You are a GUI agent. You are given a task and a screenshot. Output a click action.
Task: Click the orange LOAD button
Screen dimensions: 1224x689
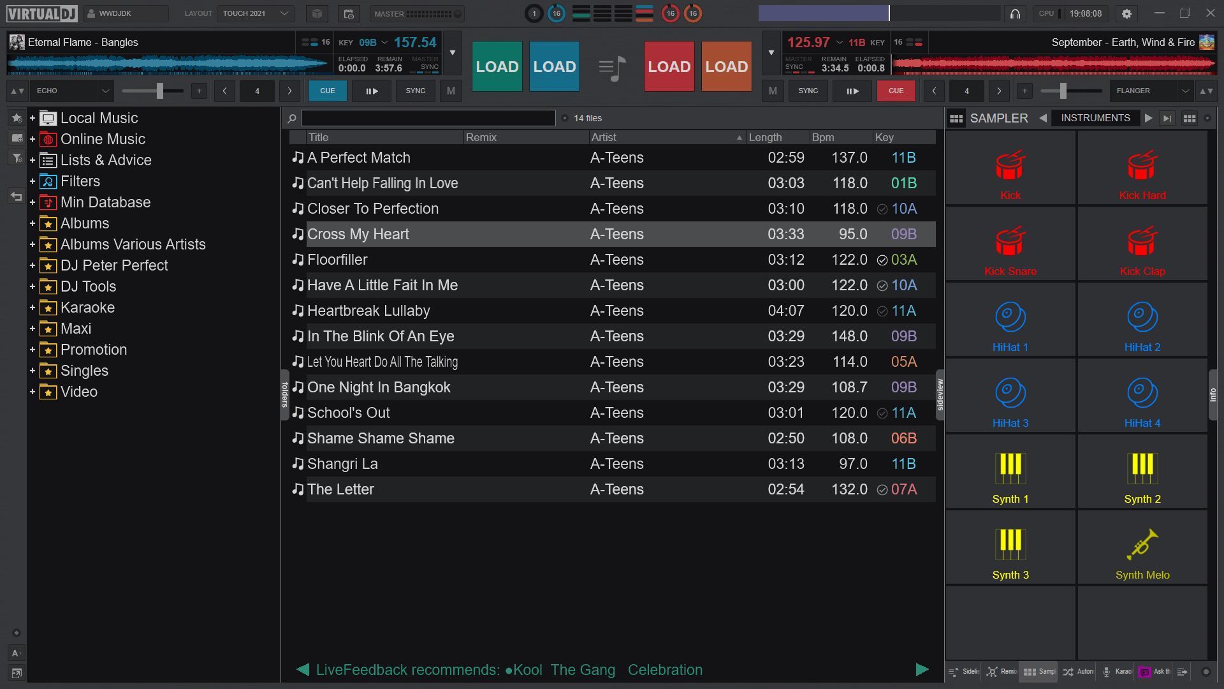727,67
